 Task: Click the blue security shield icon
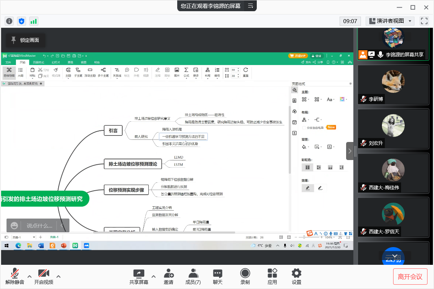point(22,21)
